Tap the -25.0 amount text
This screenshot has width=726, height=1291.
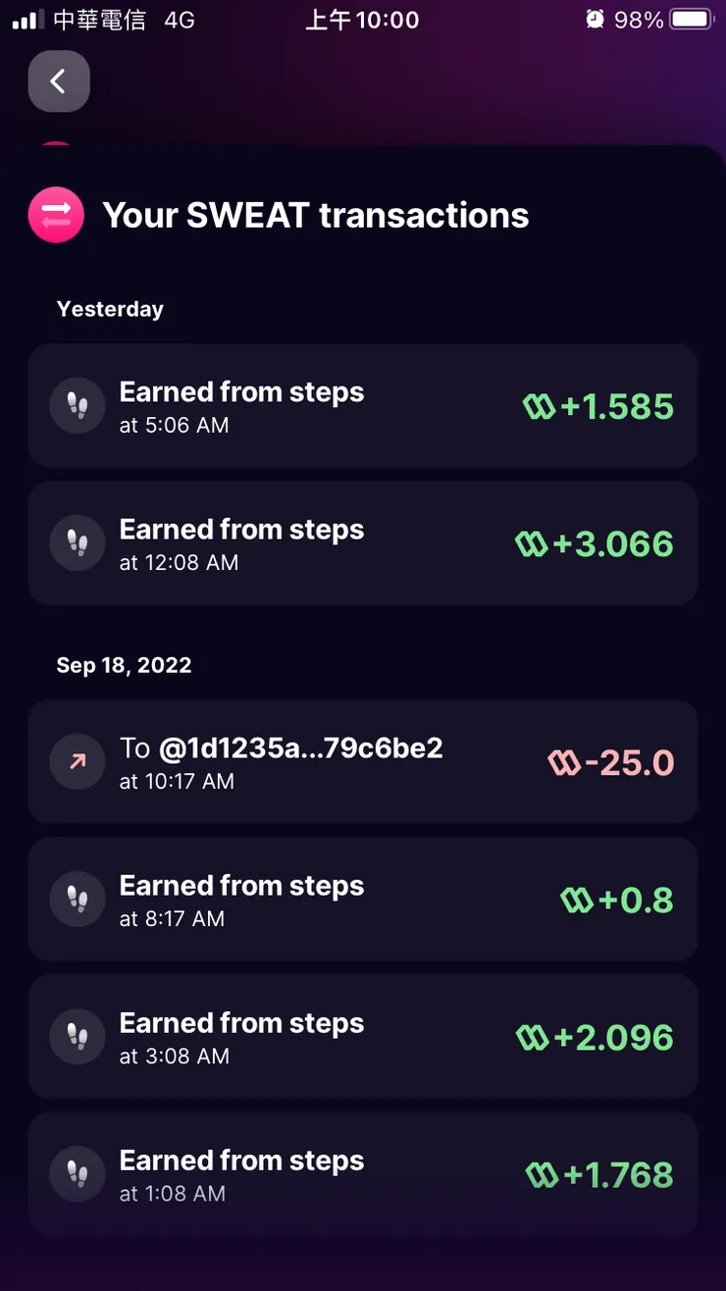point(629,762)
